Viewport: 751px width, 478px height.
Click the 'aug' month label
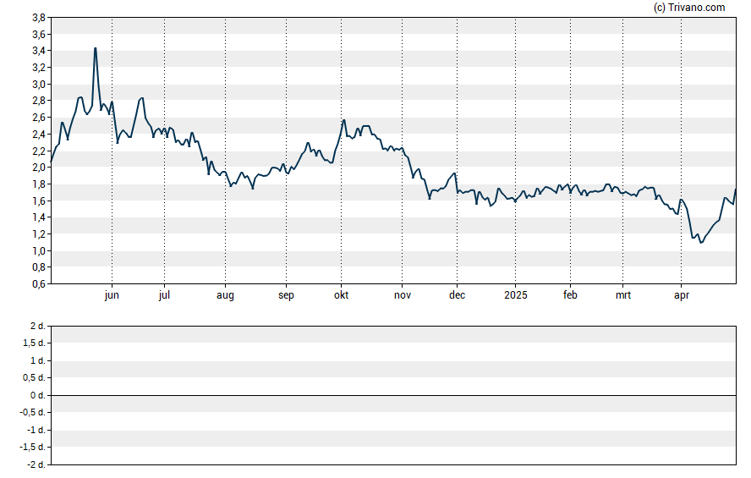click(x=225, y=296)
